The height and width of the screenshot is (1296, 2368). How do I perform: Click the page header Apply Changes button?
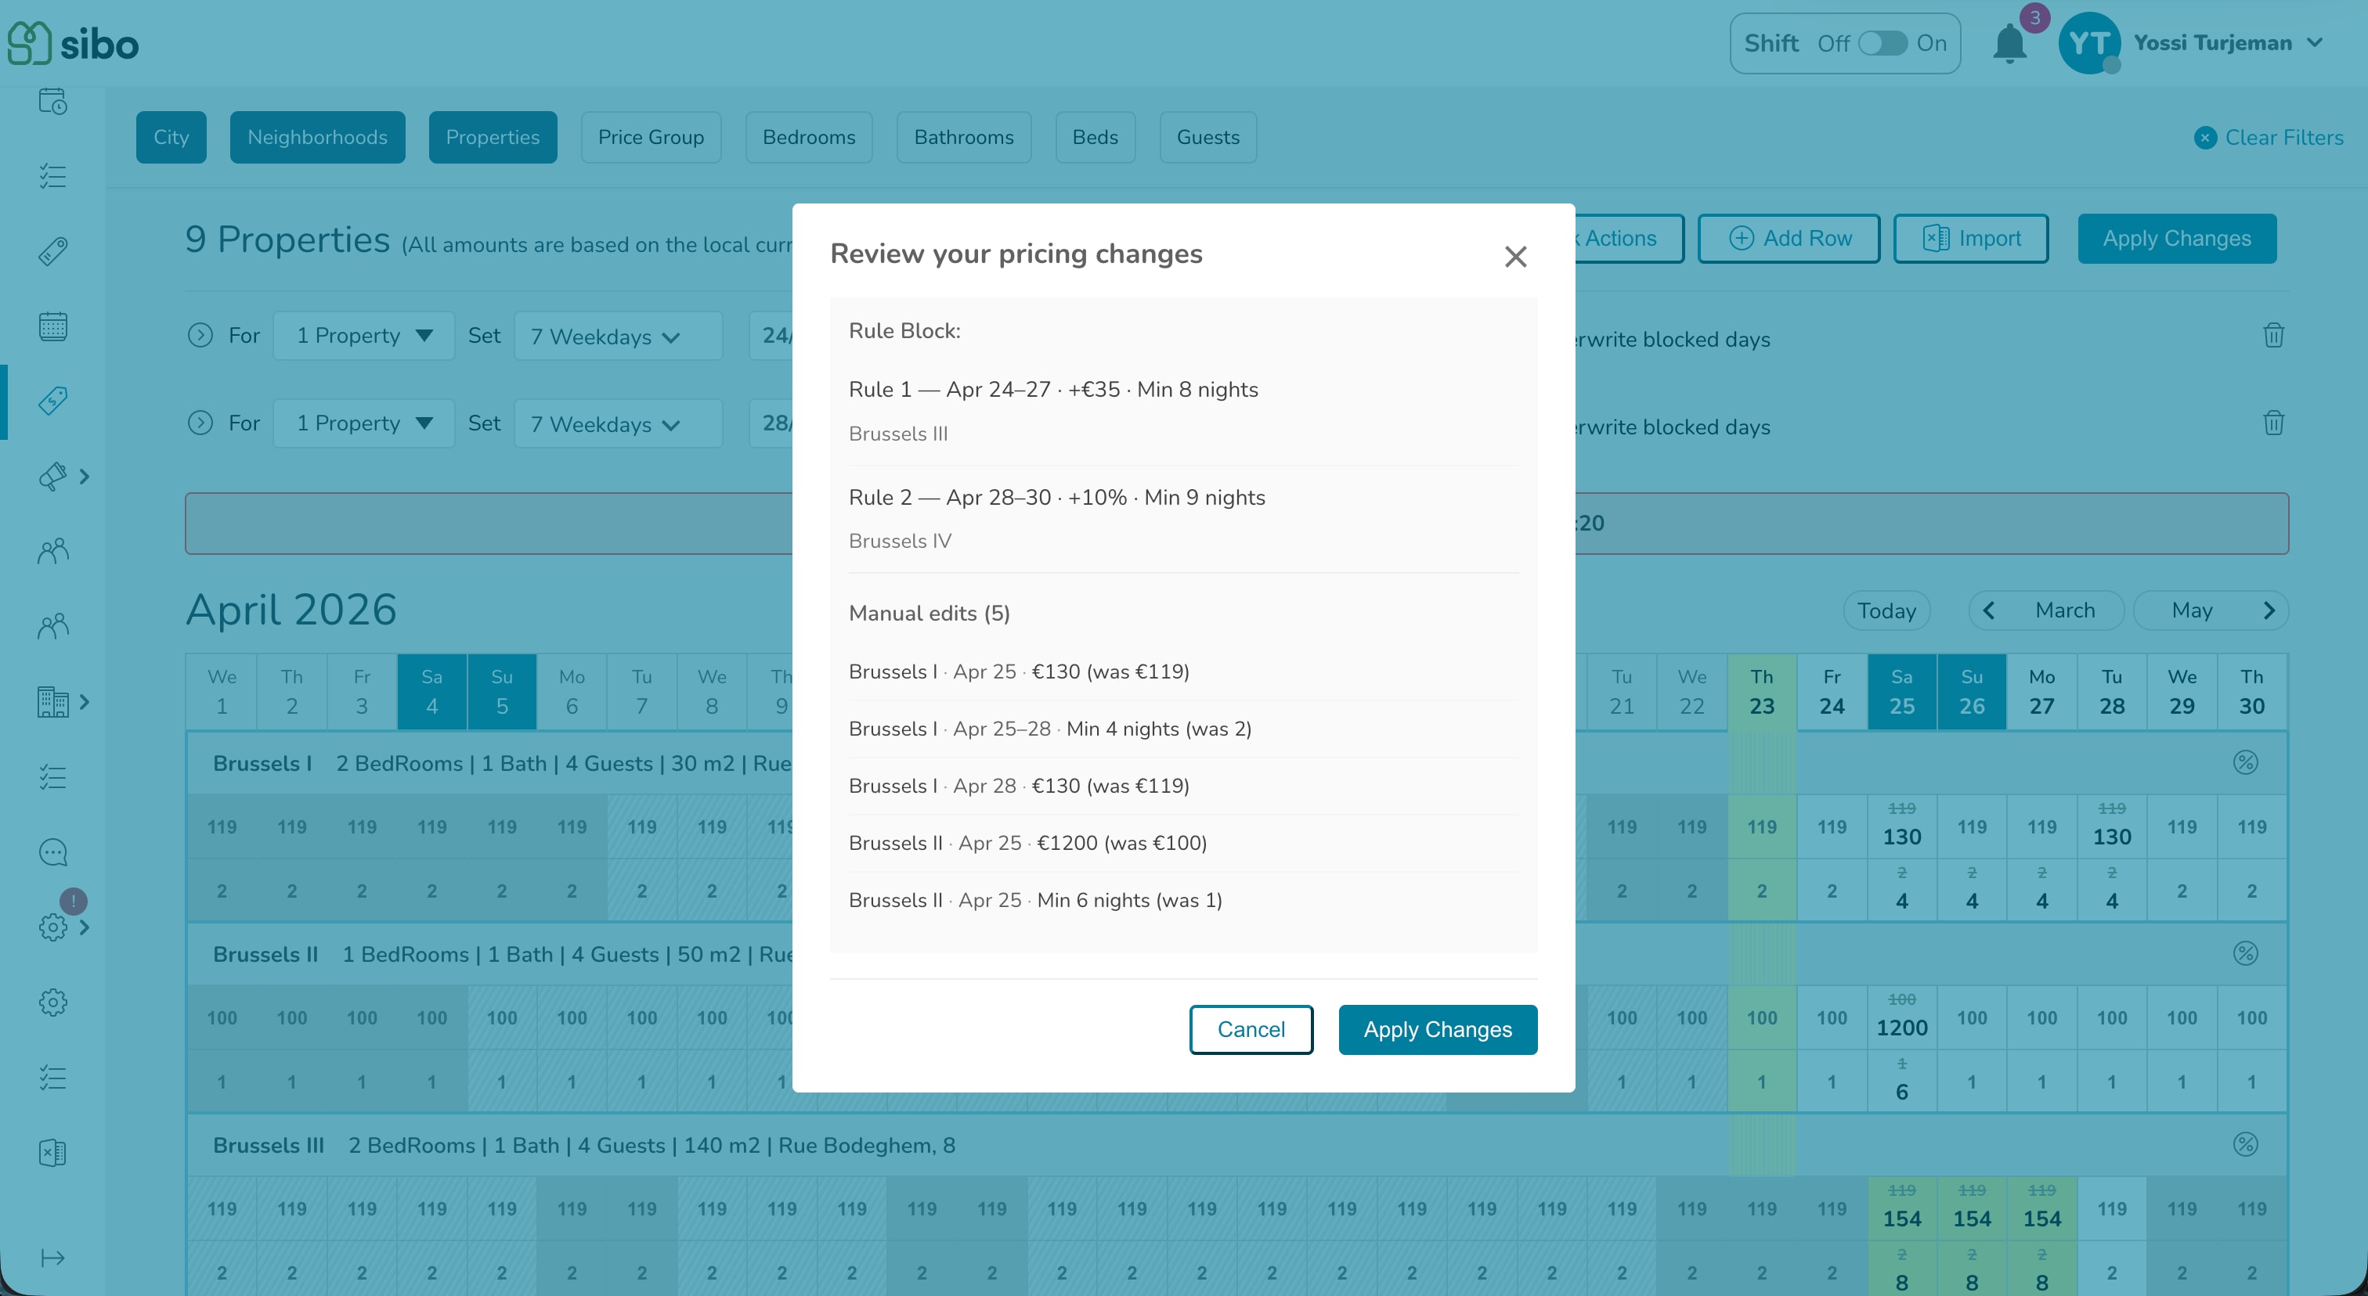pyautogui.click(x=2177, y=239)
